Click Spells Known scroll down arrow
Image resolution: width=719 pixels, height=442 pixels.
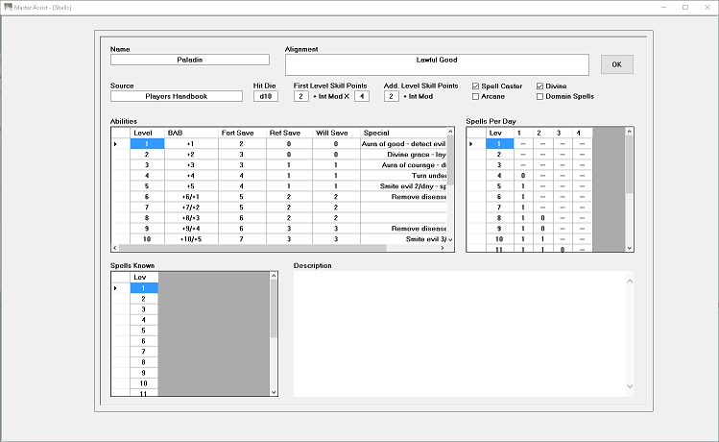tap(274, 392)
